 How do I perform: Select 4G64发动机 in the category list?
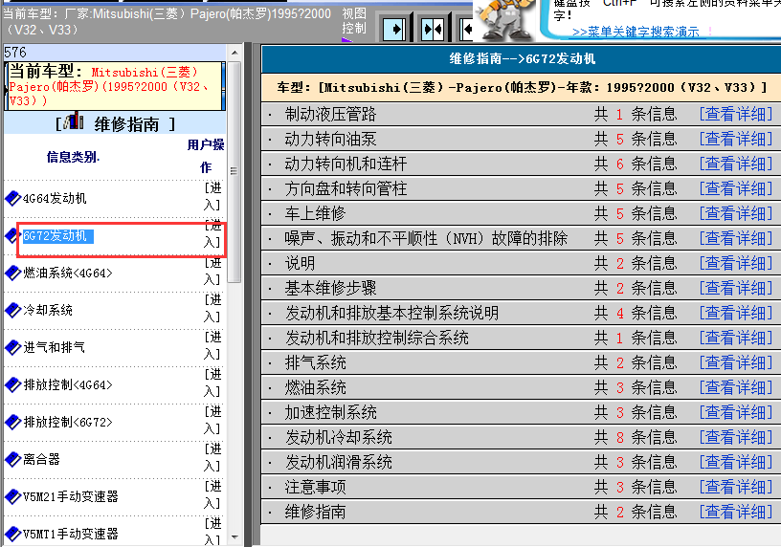click(x=55, y=198)
